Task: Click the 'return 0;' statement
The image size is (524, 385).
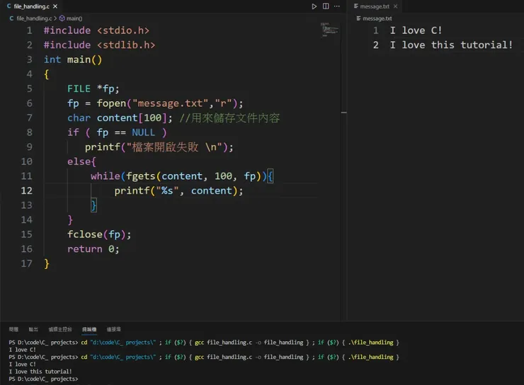Action: [x=93, y=249]
